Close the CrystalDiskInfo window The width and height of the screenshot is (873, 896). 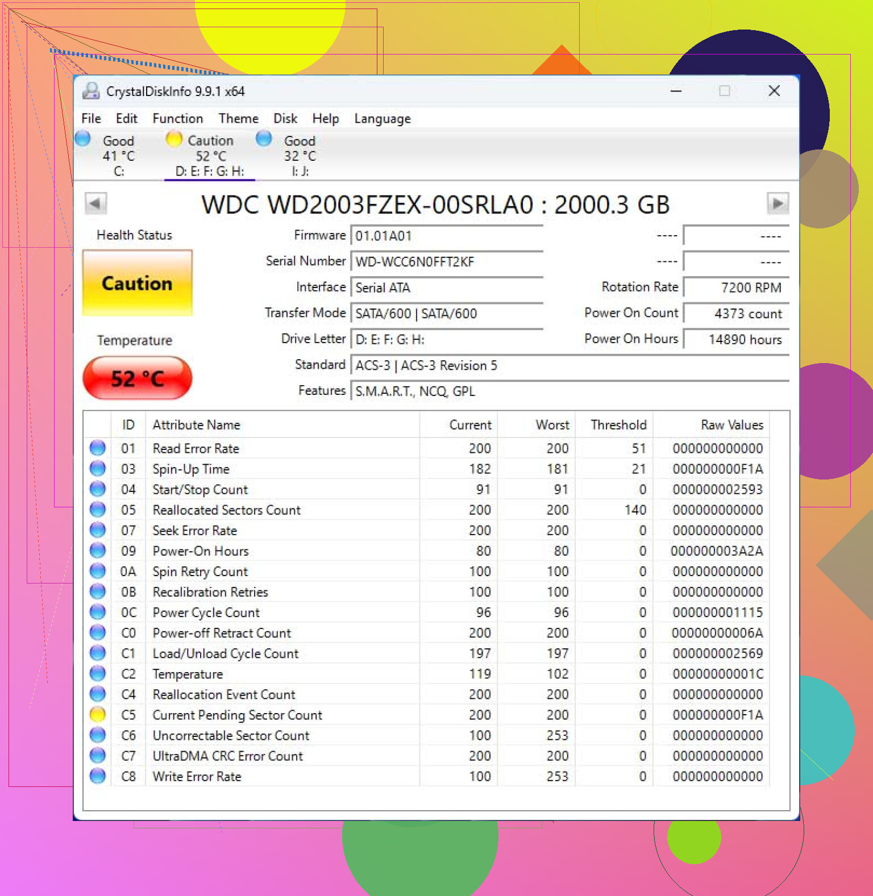[x=774, y=91]
